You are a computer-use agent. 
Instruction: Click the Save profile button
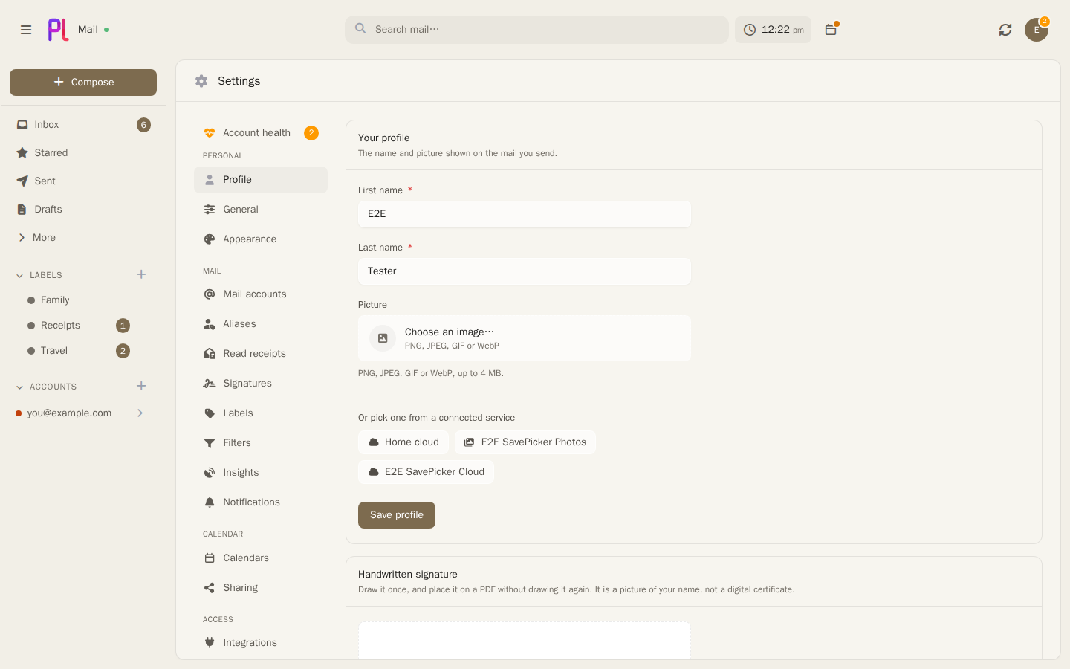click(x=397, y=515)
